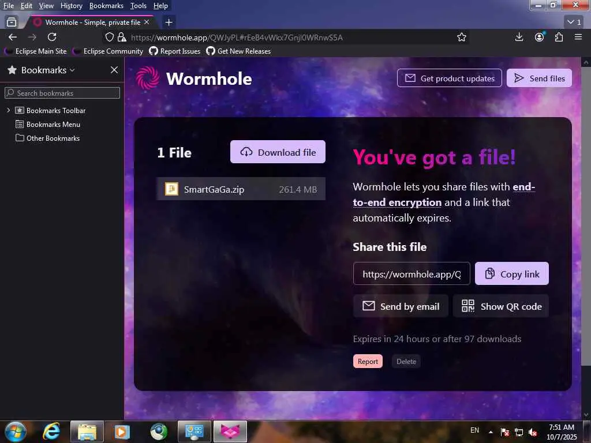Open the hamburger application menu
The height and width of the screenshot is (443, 591).
click(x=578, y=37)
